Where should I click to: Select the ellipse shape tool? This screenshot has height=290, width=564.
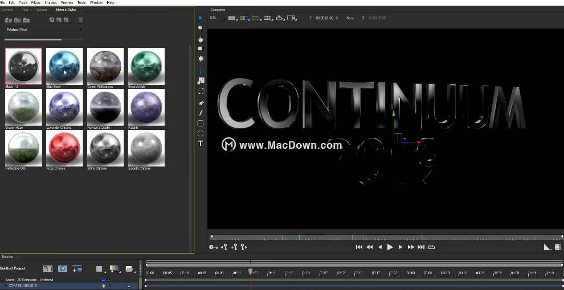[201, 133]
